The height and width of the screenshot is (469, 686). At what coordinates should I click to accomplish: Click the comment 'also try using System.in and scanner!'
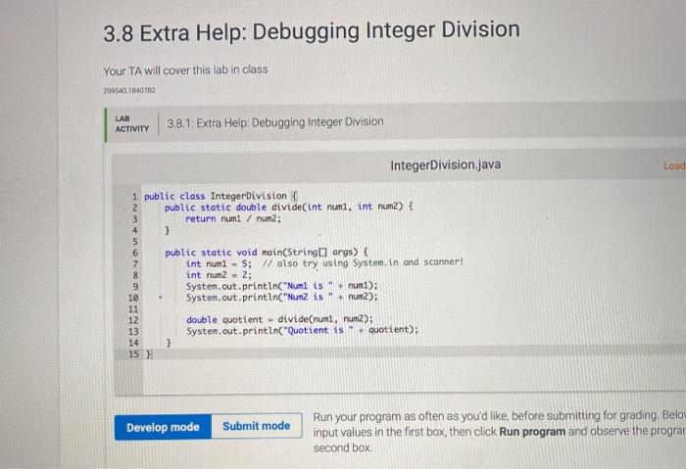tap(363, 262)
